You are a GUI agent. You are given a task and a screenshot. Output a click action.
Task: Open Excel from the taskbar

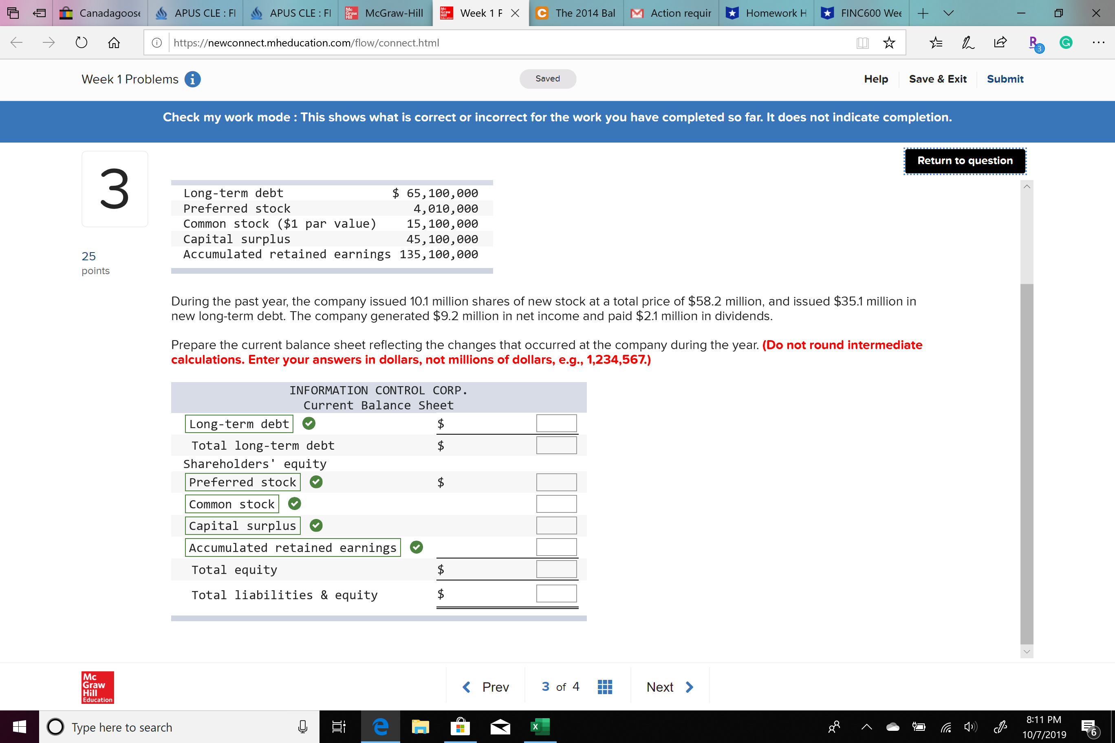tap(540, 726)
